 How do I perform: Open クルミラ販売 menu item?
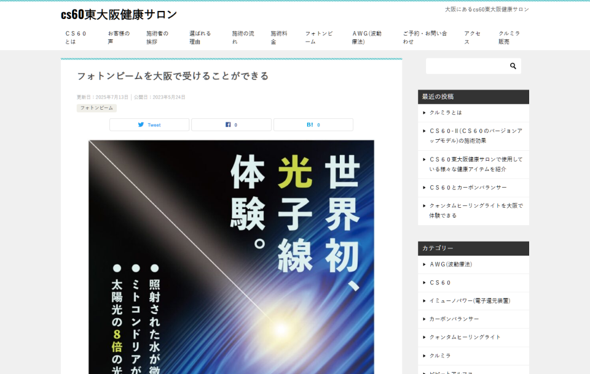[509, 37]
